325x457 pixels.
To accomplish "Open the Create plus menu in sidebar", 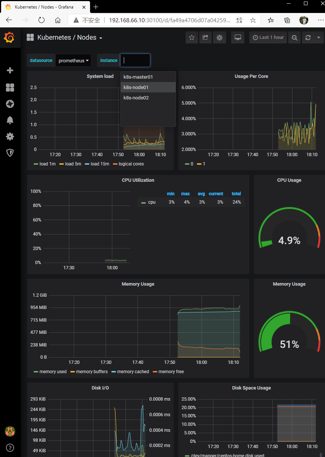I will coord(10,70).
